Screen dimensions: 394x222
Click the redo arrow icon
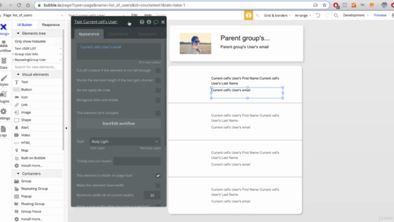tap(327, 15)
